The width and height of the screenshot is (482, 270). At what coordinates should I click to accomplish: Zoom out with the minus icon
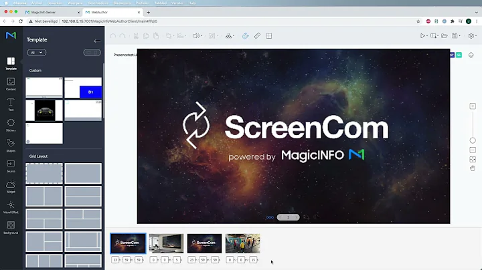click(473, 150)
